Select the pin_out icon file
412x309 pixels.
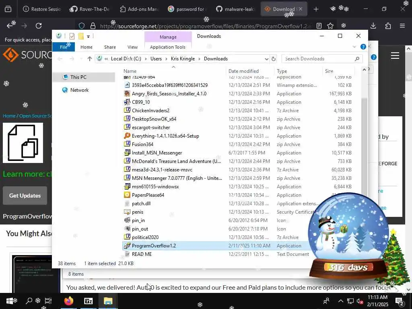tap(127, 229)
